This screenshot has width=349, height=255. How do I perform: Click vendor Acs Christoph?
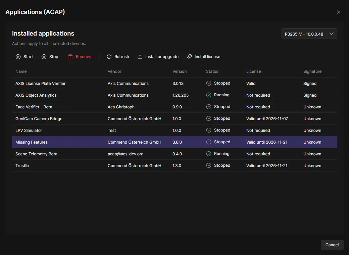121,107
